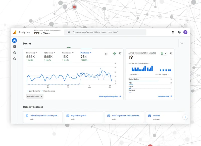Click the View realtime link
This screenshot has height=146, width=201.
tap(165, 96)
